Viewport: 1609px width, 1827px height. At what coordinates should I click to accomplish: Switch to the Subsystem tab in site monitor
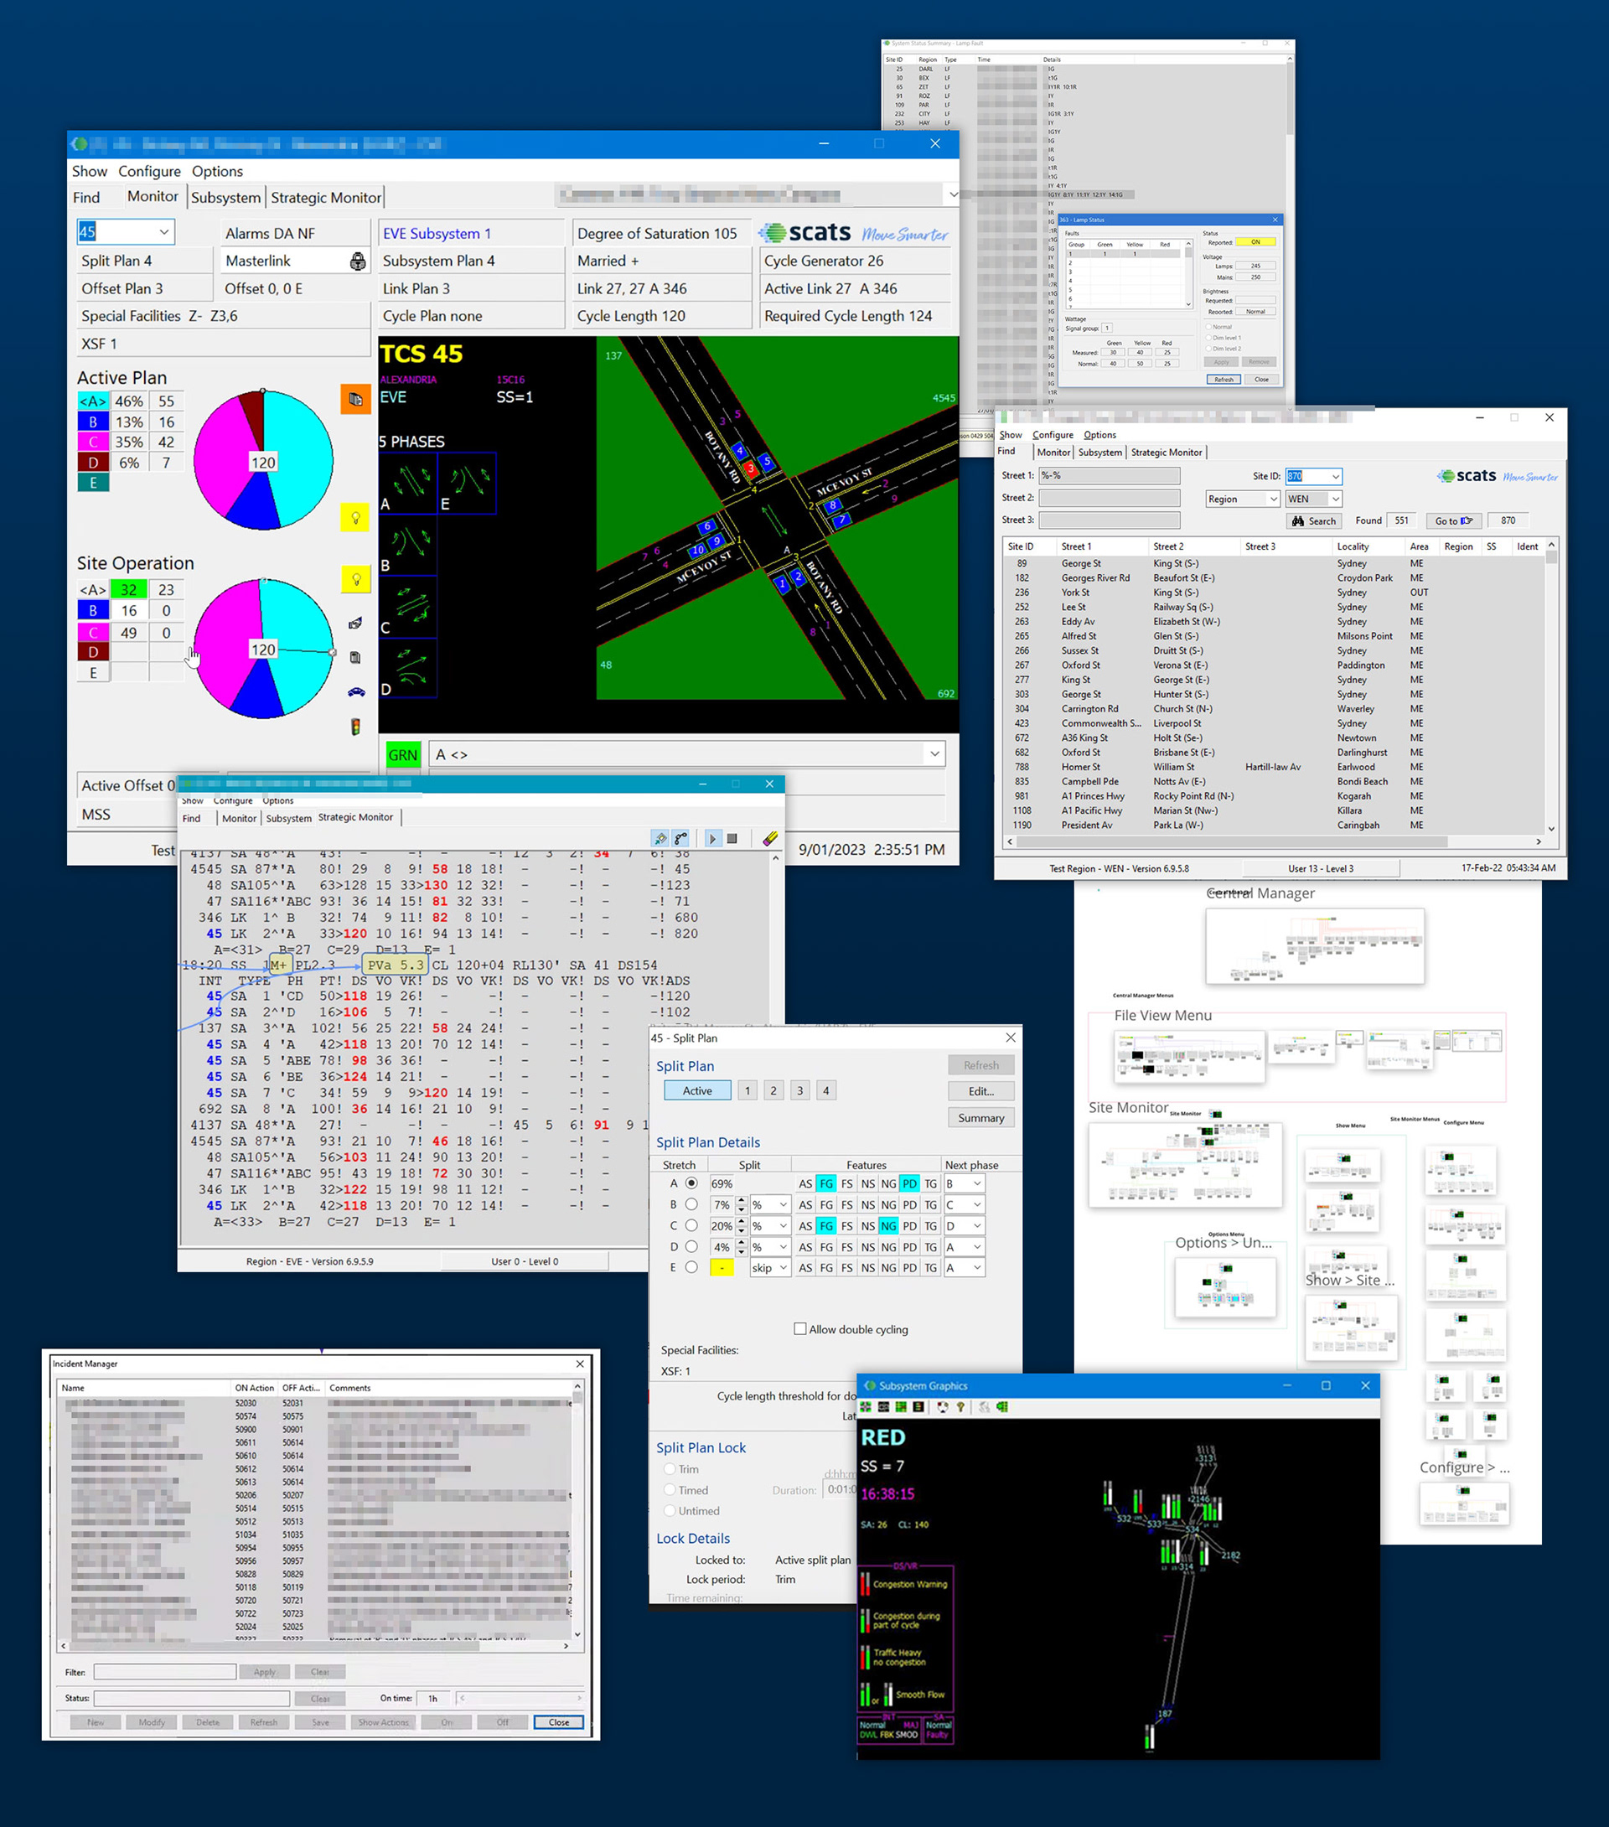click(226, 198)
